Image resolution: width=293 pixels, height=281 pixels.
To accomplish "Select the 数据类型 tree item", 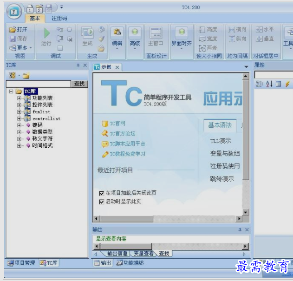I will click(x=42, y=132).
